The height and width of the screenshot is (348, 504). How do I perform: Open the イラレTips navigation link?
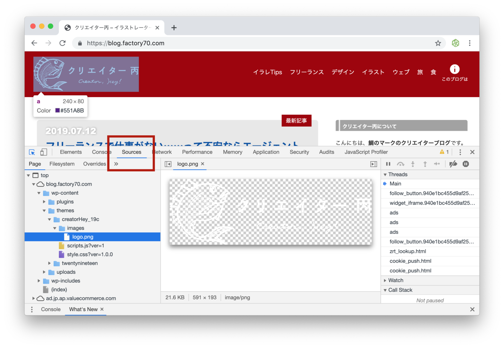267,72
